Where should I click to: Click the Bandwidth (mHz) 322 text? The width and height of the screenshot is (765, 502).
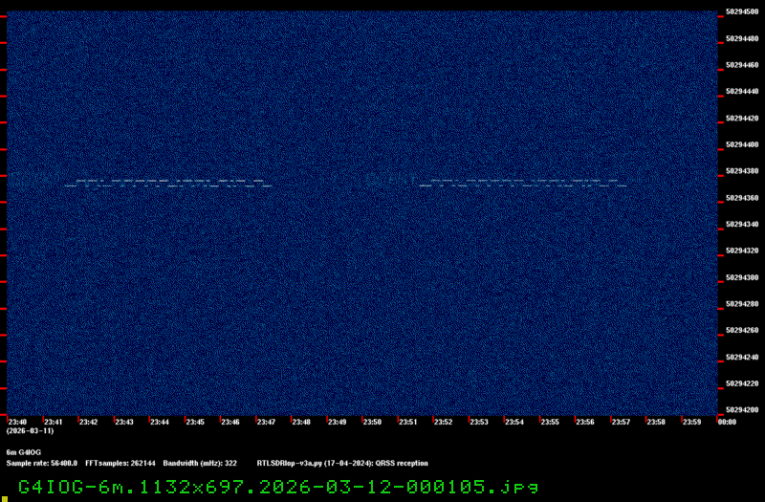[200, 463]
